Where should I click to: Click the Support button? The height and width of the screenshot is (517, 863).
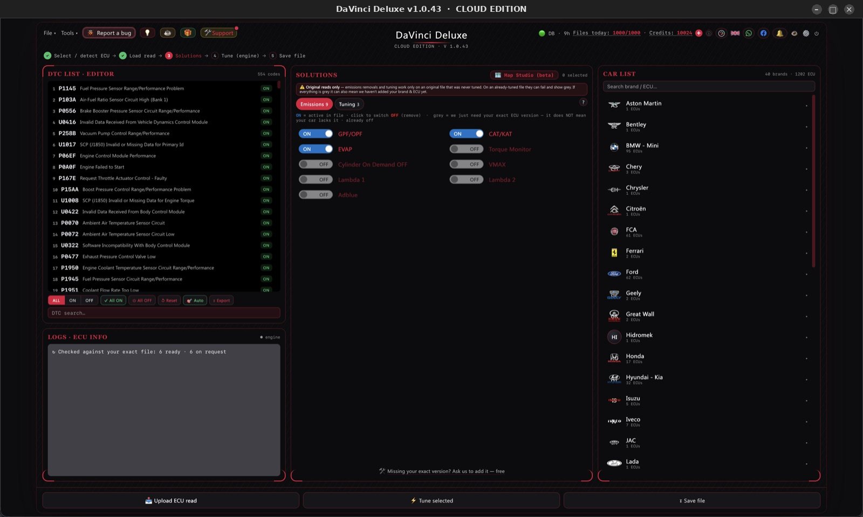pos(218,33)
